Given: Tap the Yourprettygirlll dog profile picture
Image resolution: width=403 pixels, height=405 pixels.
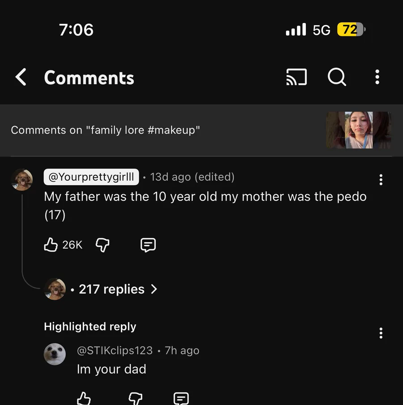Looking at the screenshot, I should point(22,179).
